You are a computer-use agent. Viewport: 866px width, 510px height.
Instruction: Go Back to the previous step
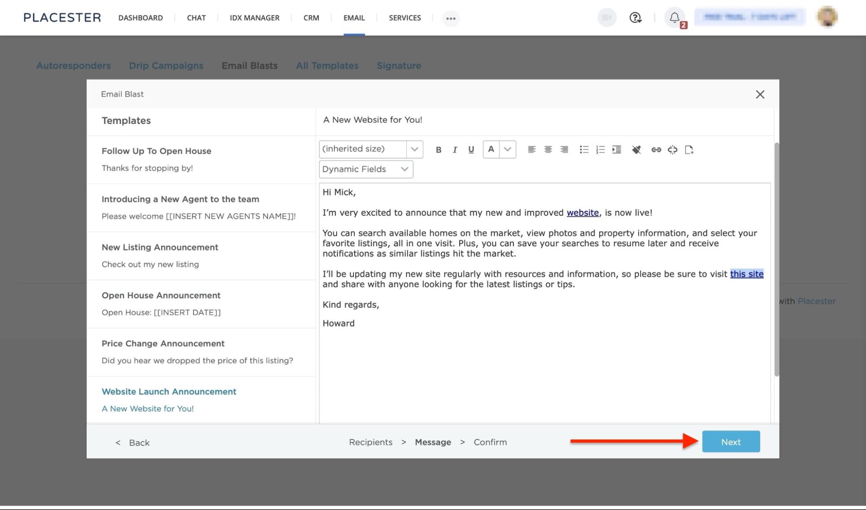pyautogui.click(x=133, y=442)
